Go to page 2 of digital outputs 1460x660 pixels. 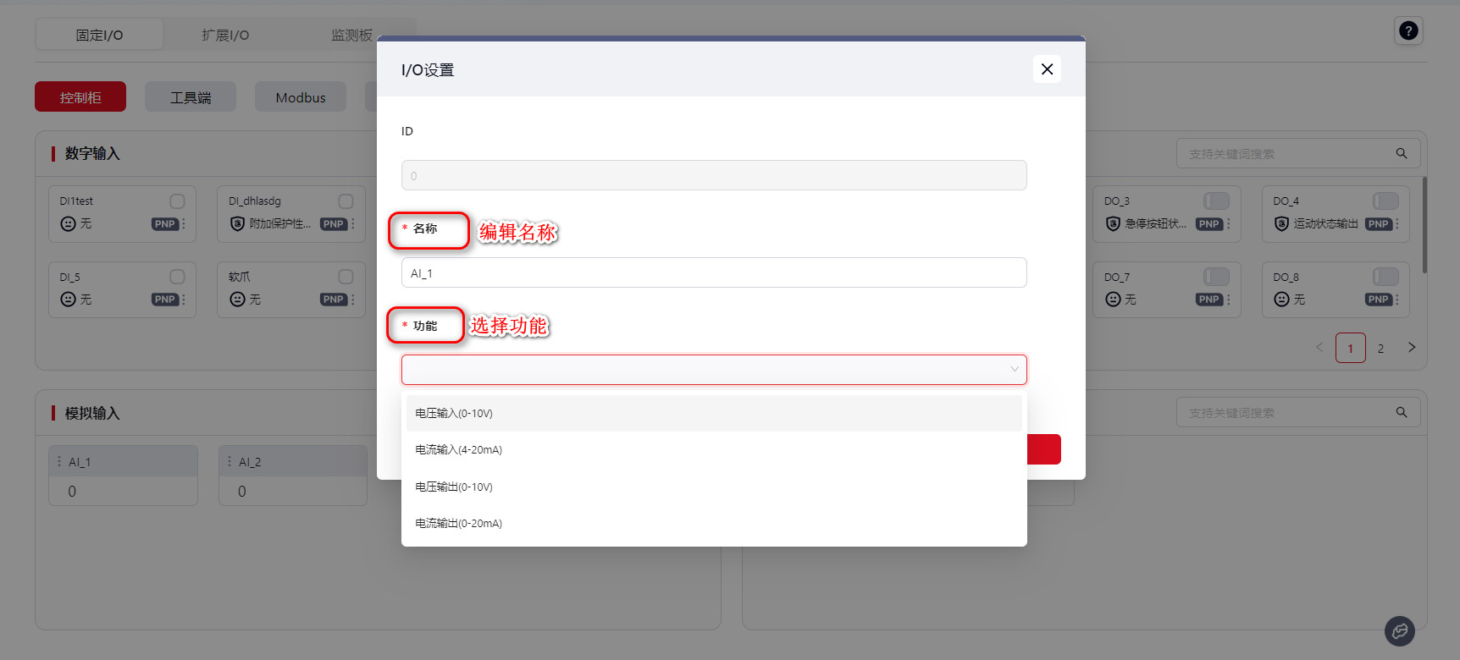(x=1380, y=348)
